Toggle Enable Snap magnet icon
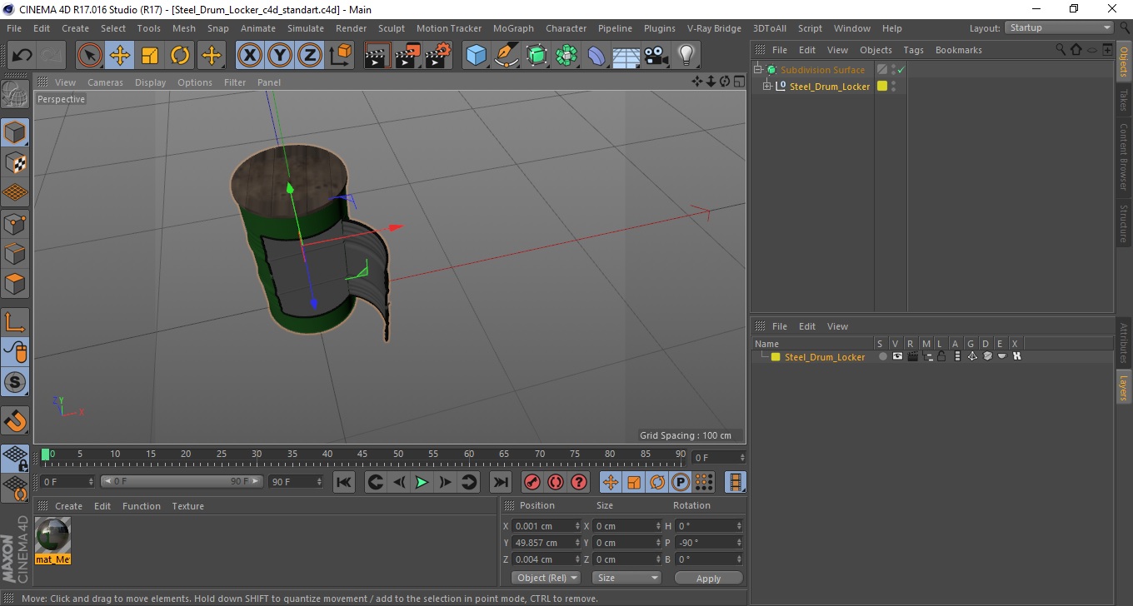The image size is (1133, 606). (15, 420)
